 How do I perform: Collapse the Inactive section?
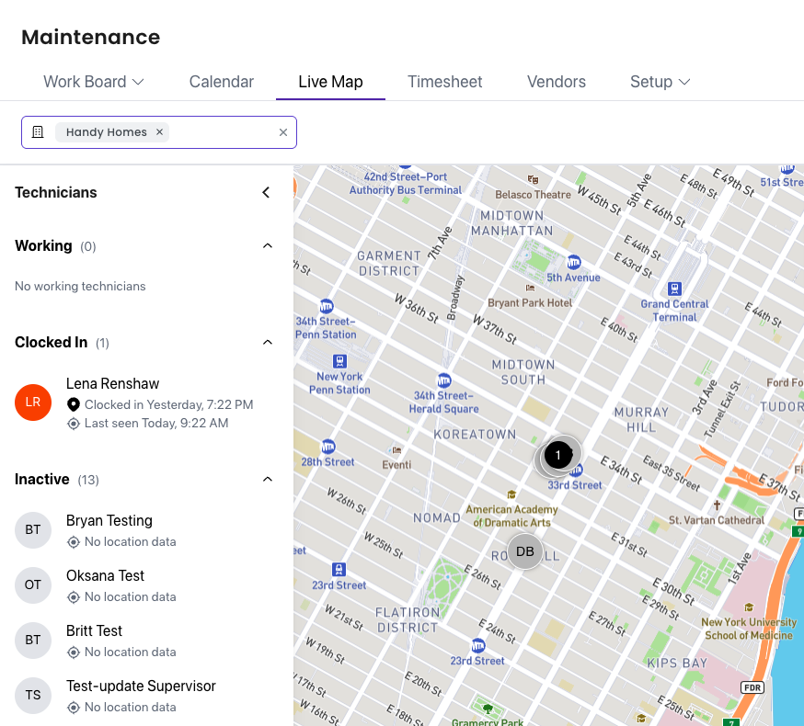[268, 479]
